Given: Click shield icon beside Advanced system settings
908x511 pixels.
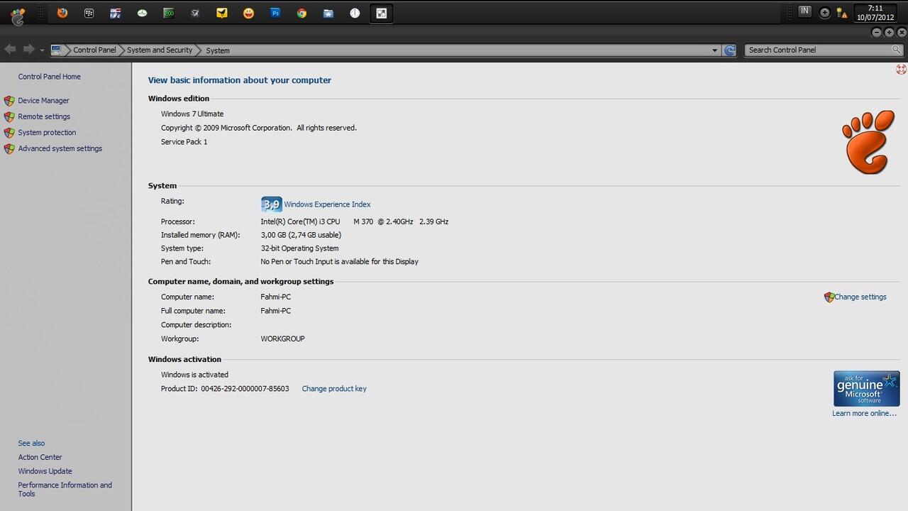Looking at the screenshot, I should [9, 148].
